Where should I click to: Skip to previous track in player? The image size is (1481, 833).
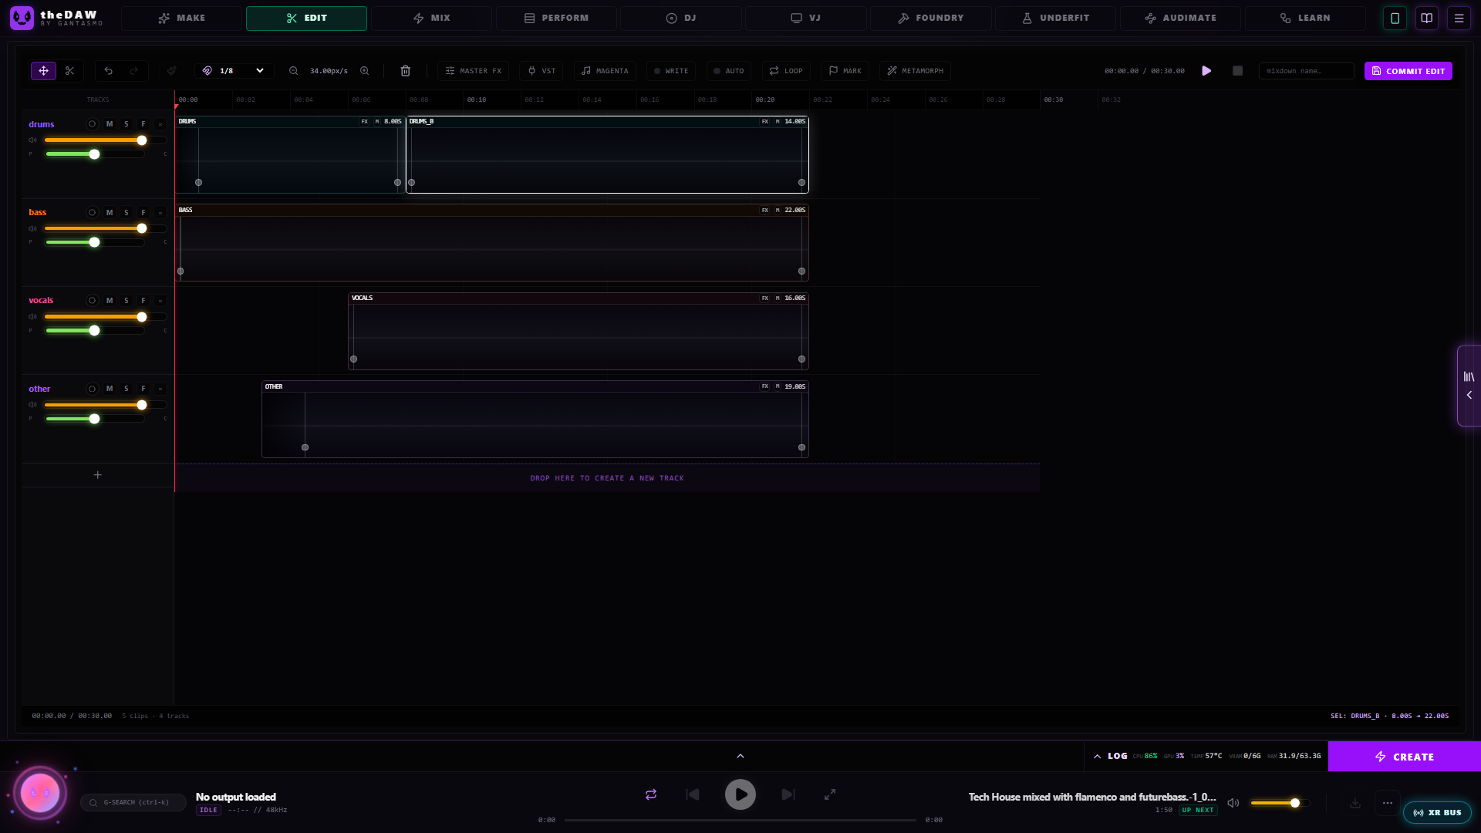pyautogui.click(x=693, y=794)
